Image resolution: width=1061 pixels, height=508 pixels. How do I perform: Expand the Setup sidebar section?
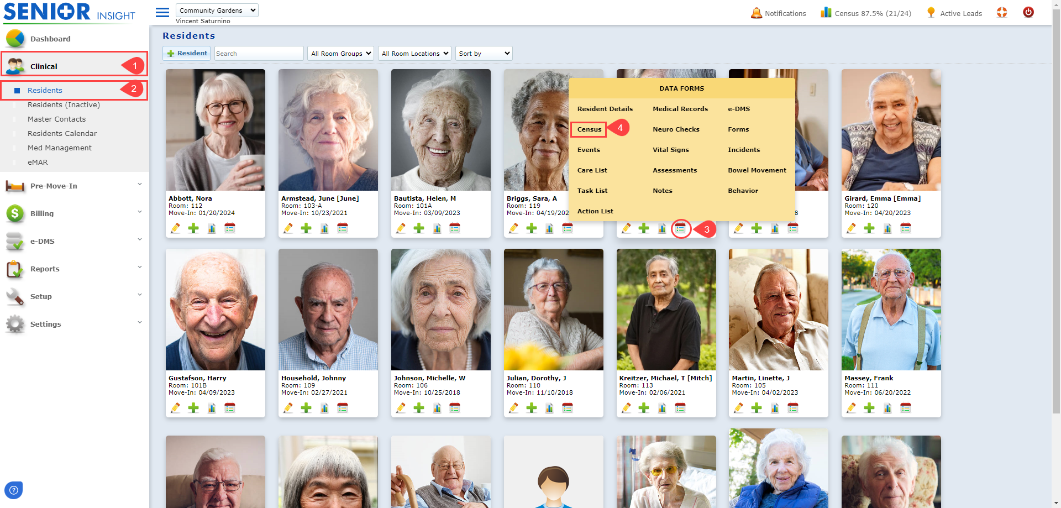click(74, 296)
